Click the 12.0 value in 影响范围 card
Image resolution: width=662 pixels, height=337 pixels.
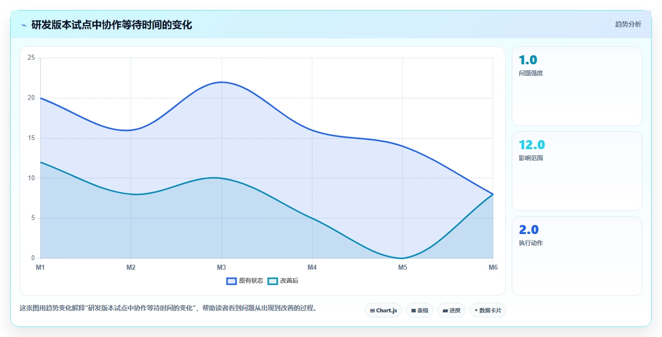(532, 145)
